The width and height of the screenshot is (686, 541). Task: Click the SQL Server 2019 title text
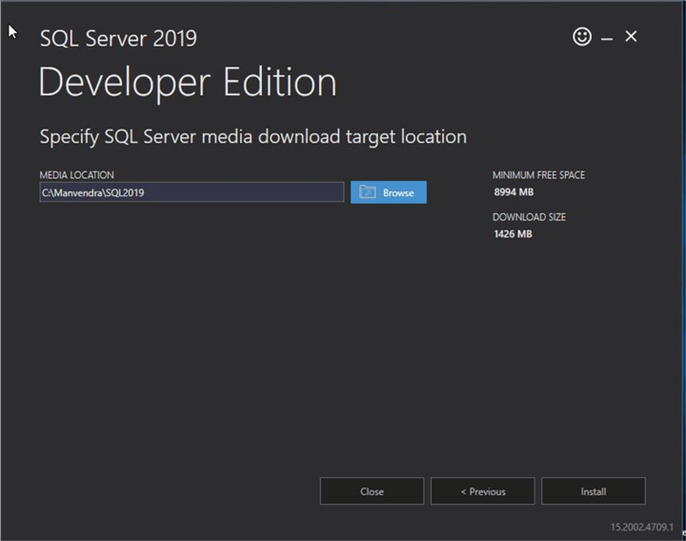click(118, 38)
